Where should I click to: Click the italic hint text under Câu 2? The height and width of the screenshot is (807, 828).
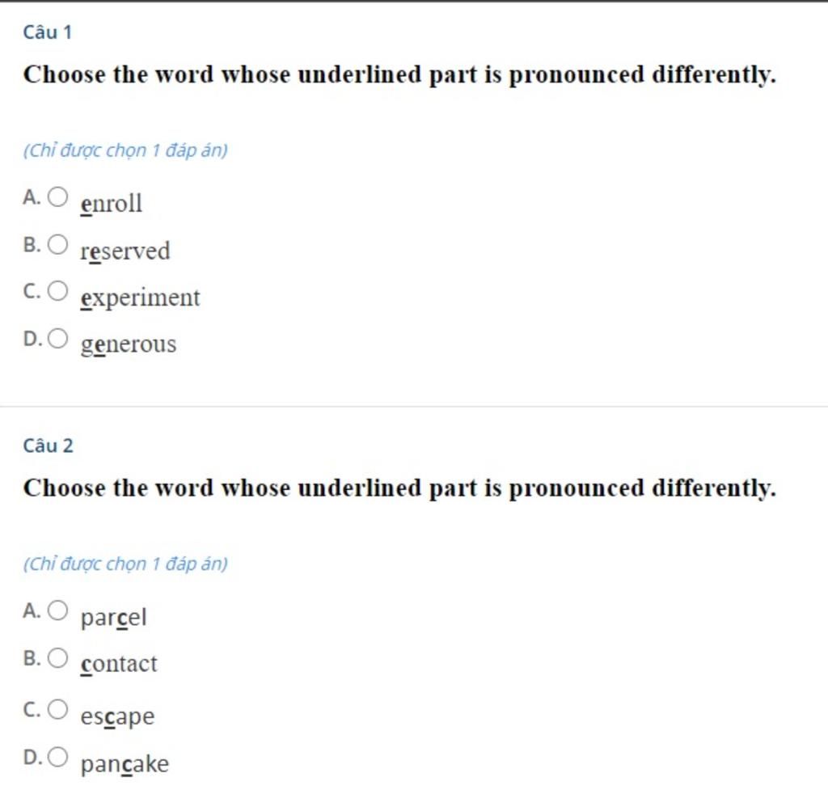125,564
